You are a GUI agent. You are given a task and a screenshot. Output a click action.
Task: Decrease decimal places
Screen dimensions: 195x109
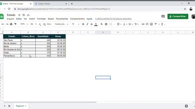pyautogui.click(x=40, y=24)
